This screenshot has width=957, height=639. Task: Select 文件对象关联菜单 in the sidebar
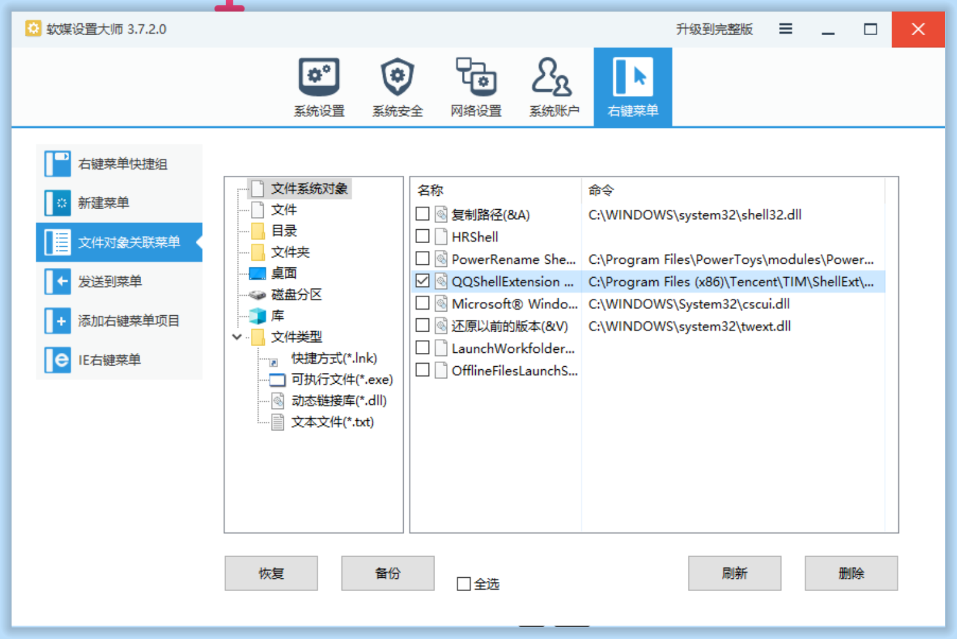pyautogui.click(x=119, y=243)
